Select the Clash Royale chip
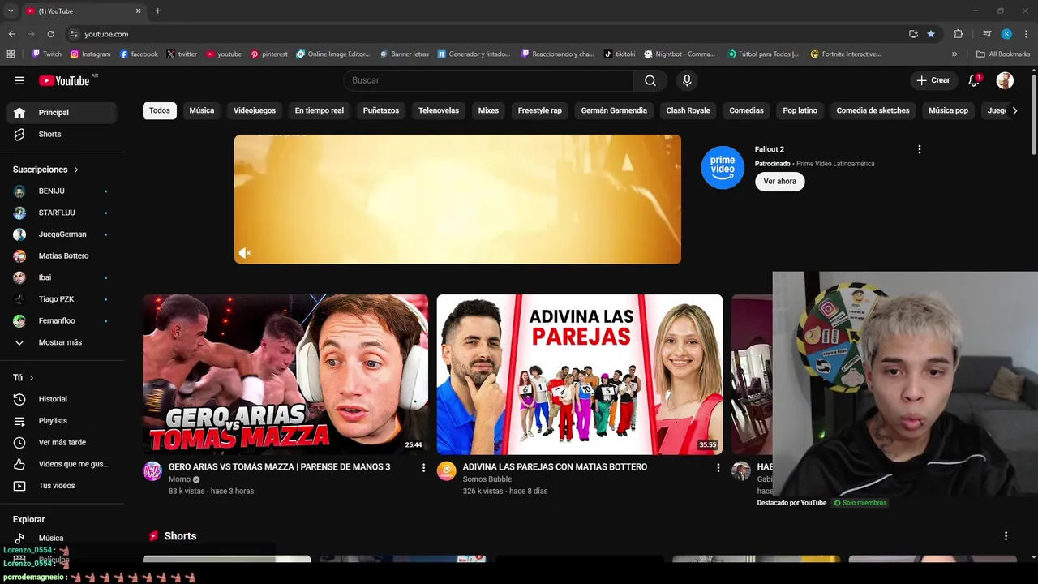 coord(688,110)
